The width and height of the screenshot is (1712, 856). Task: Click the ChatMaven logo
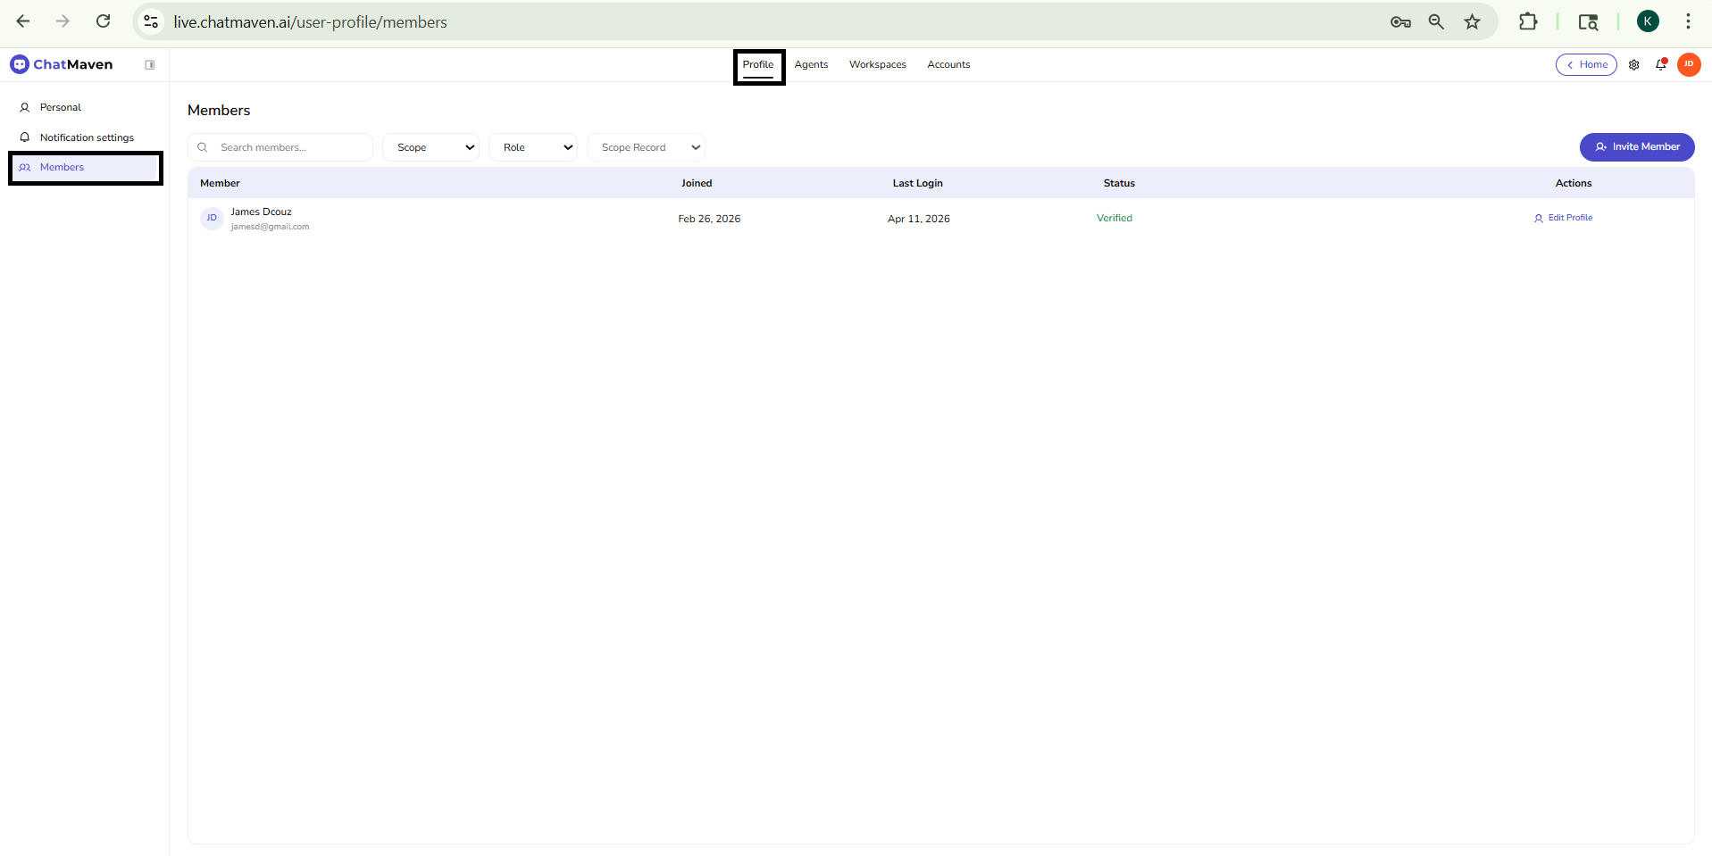click(62, 64)
